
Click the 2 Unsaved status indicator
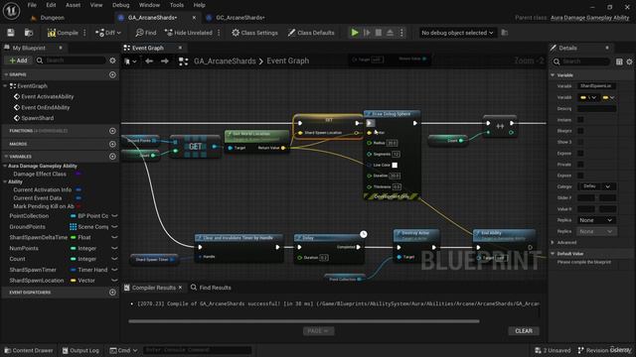pyautogui.click(x=553, y=350)
